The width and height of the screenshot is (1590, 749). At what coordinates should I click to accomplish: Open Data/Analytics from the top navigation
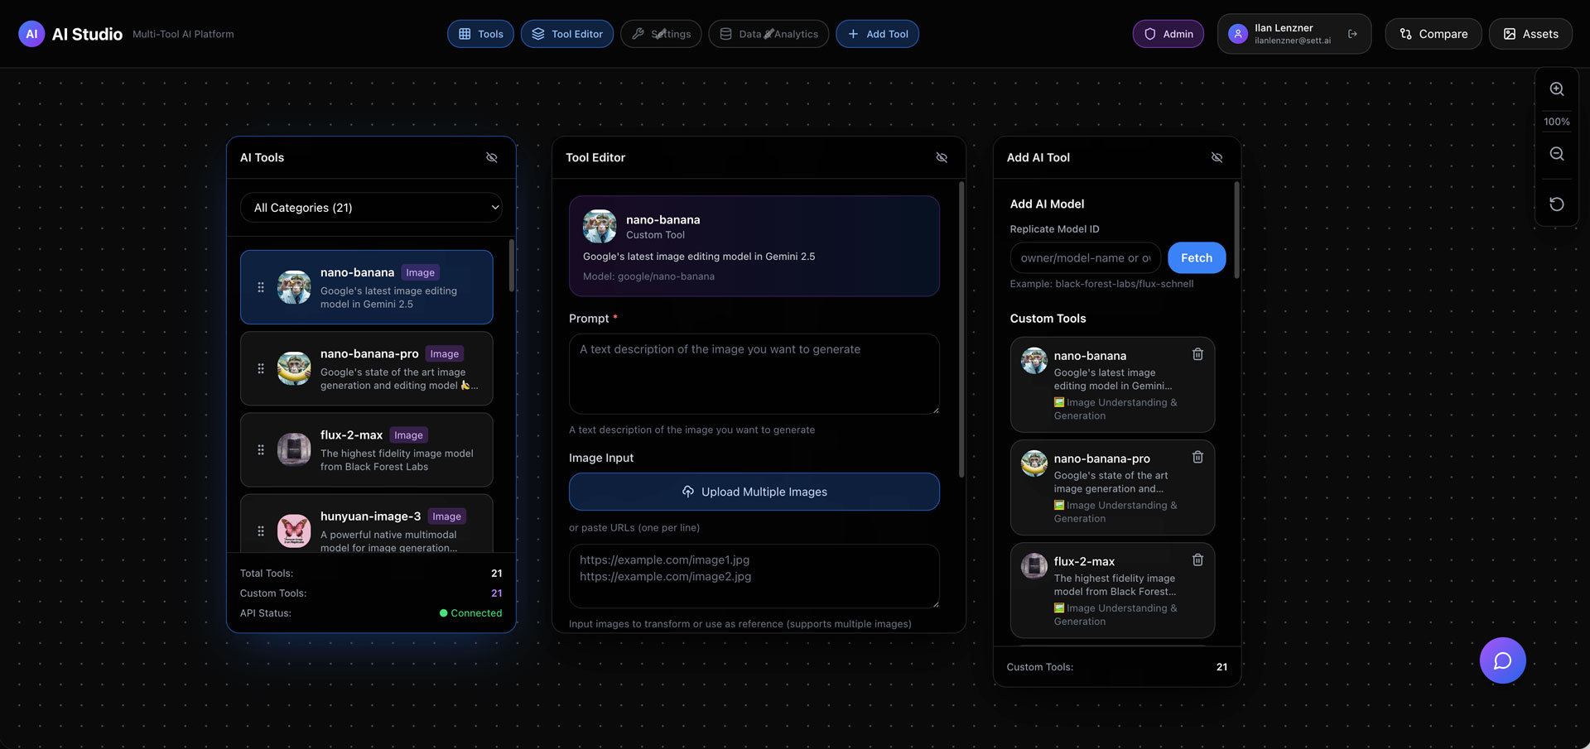pyautogui.click(x=768, y=34)
